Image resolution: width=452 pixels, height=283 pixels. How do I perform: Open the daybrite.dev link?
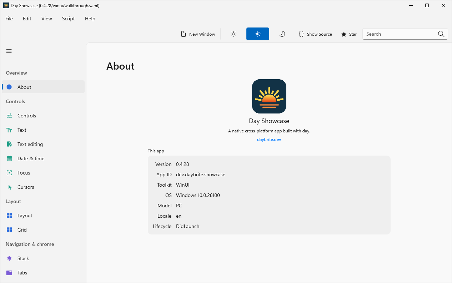[x=269, y=140]
